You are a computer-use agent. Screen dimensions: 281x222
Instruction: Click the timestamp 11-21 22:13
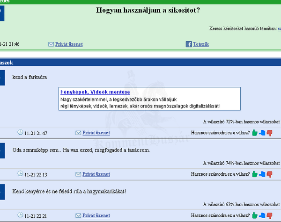[36, 175]
